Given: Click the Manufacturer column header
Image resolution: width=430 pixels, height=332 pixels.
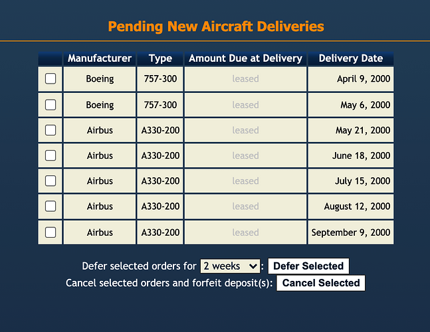Looking at the screenshot, I should pyautogui.click(x=100, y=58).
